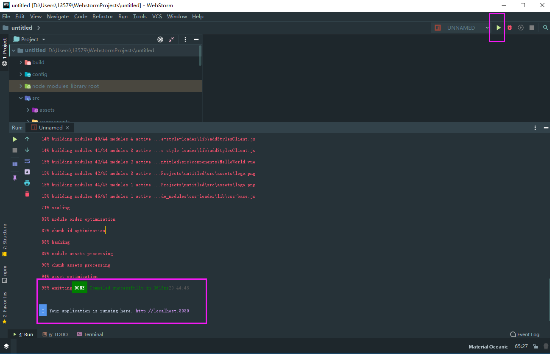
Task: Switch to the 4: Run bottom tab
Action: pos(23,334)
